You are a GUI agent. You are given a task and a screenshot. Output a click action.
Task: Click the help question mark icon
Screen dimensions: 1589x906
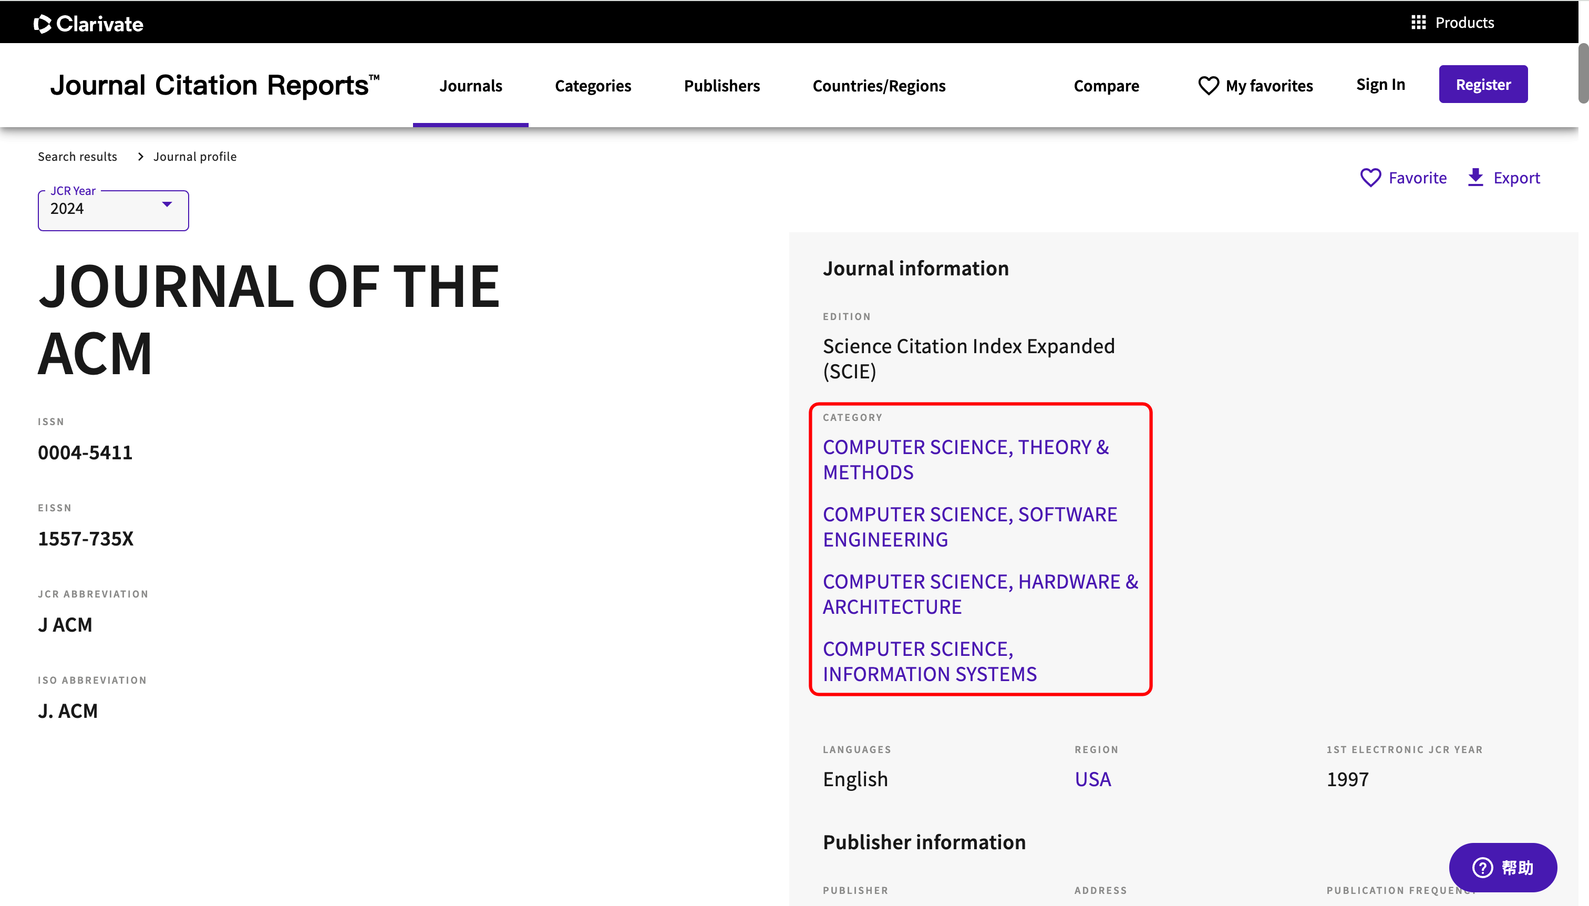tap(1483, 867)
